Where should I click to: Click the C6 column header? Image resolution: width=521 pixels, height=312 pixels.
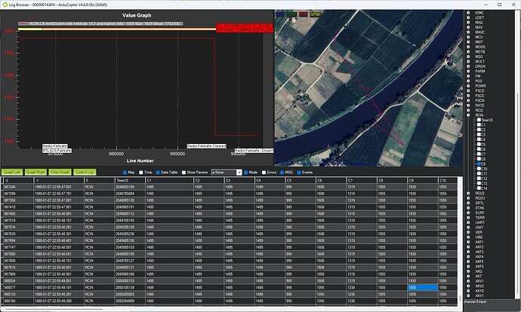pos(331,180)
